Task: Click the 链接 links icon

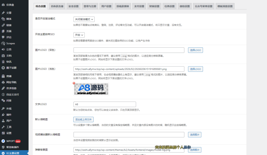Action: tap(4, 25)
